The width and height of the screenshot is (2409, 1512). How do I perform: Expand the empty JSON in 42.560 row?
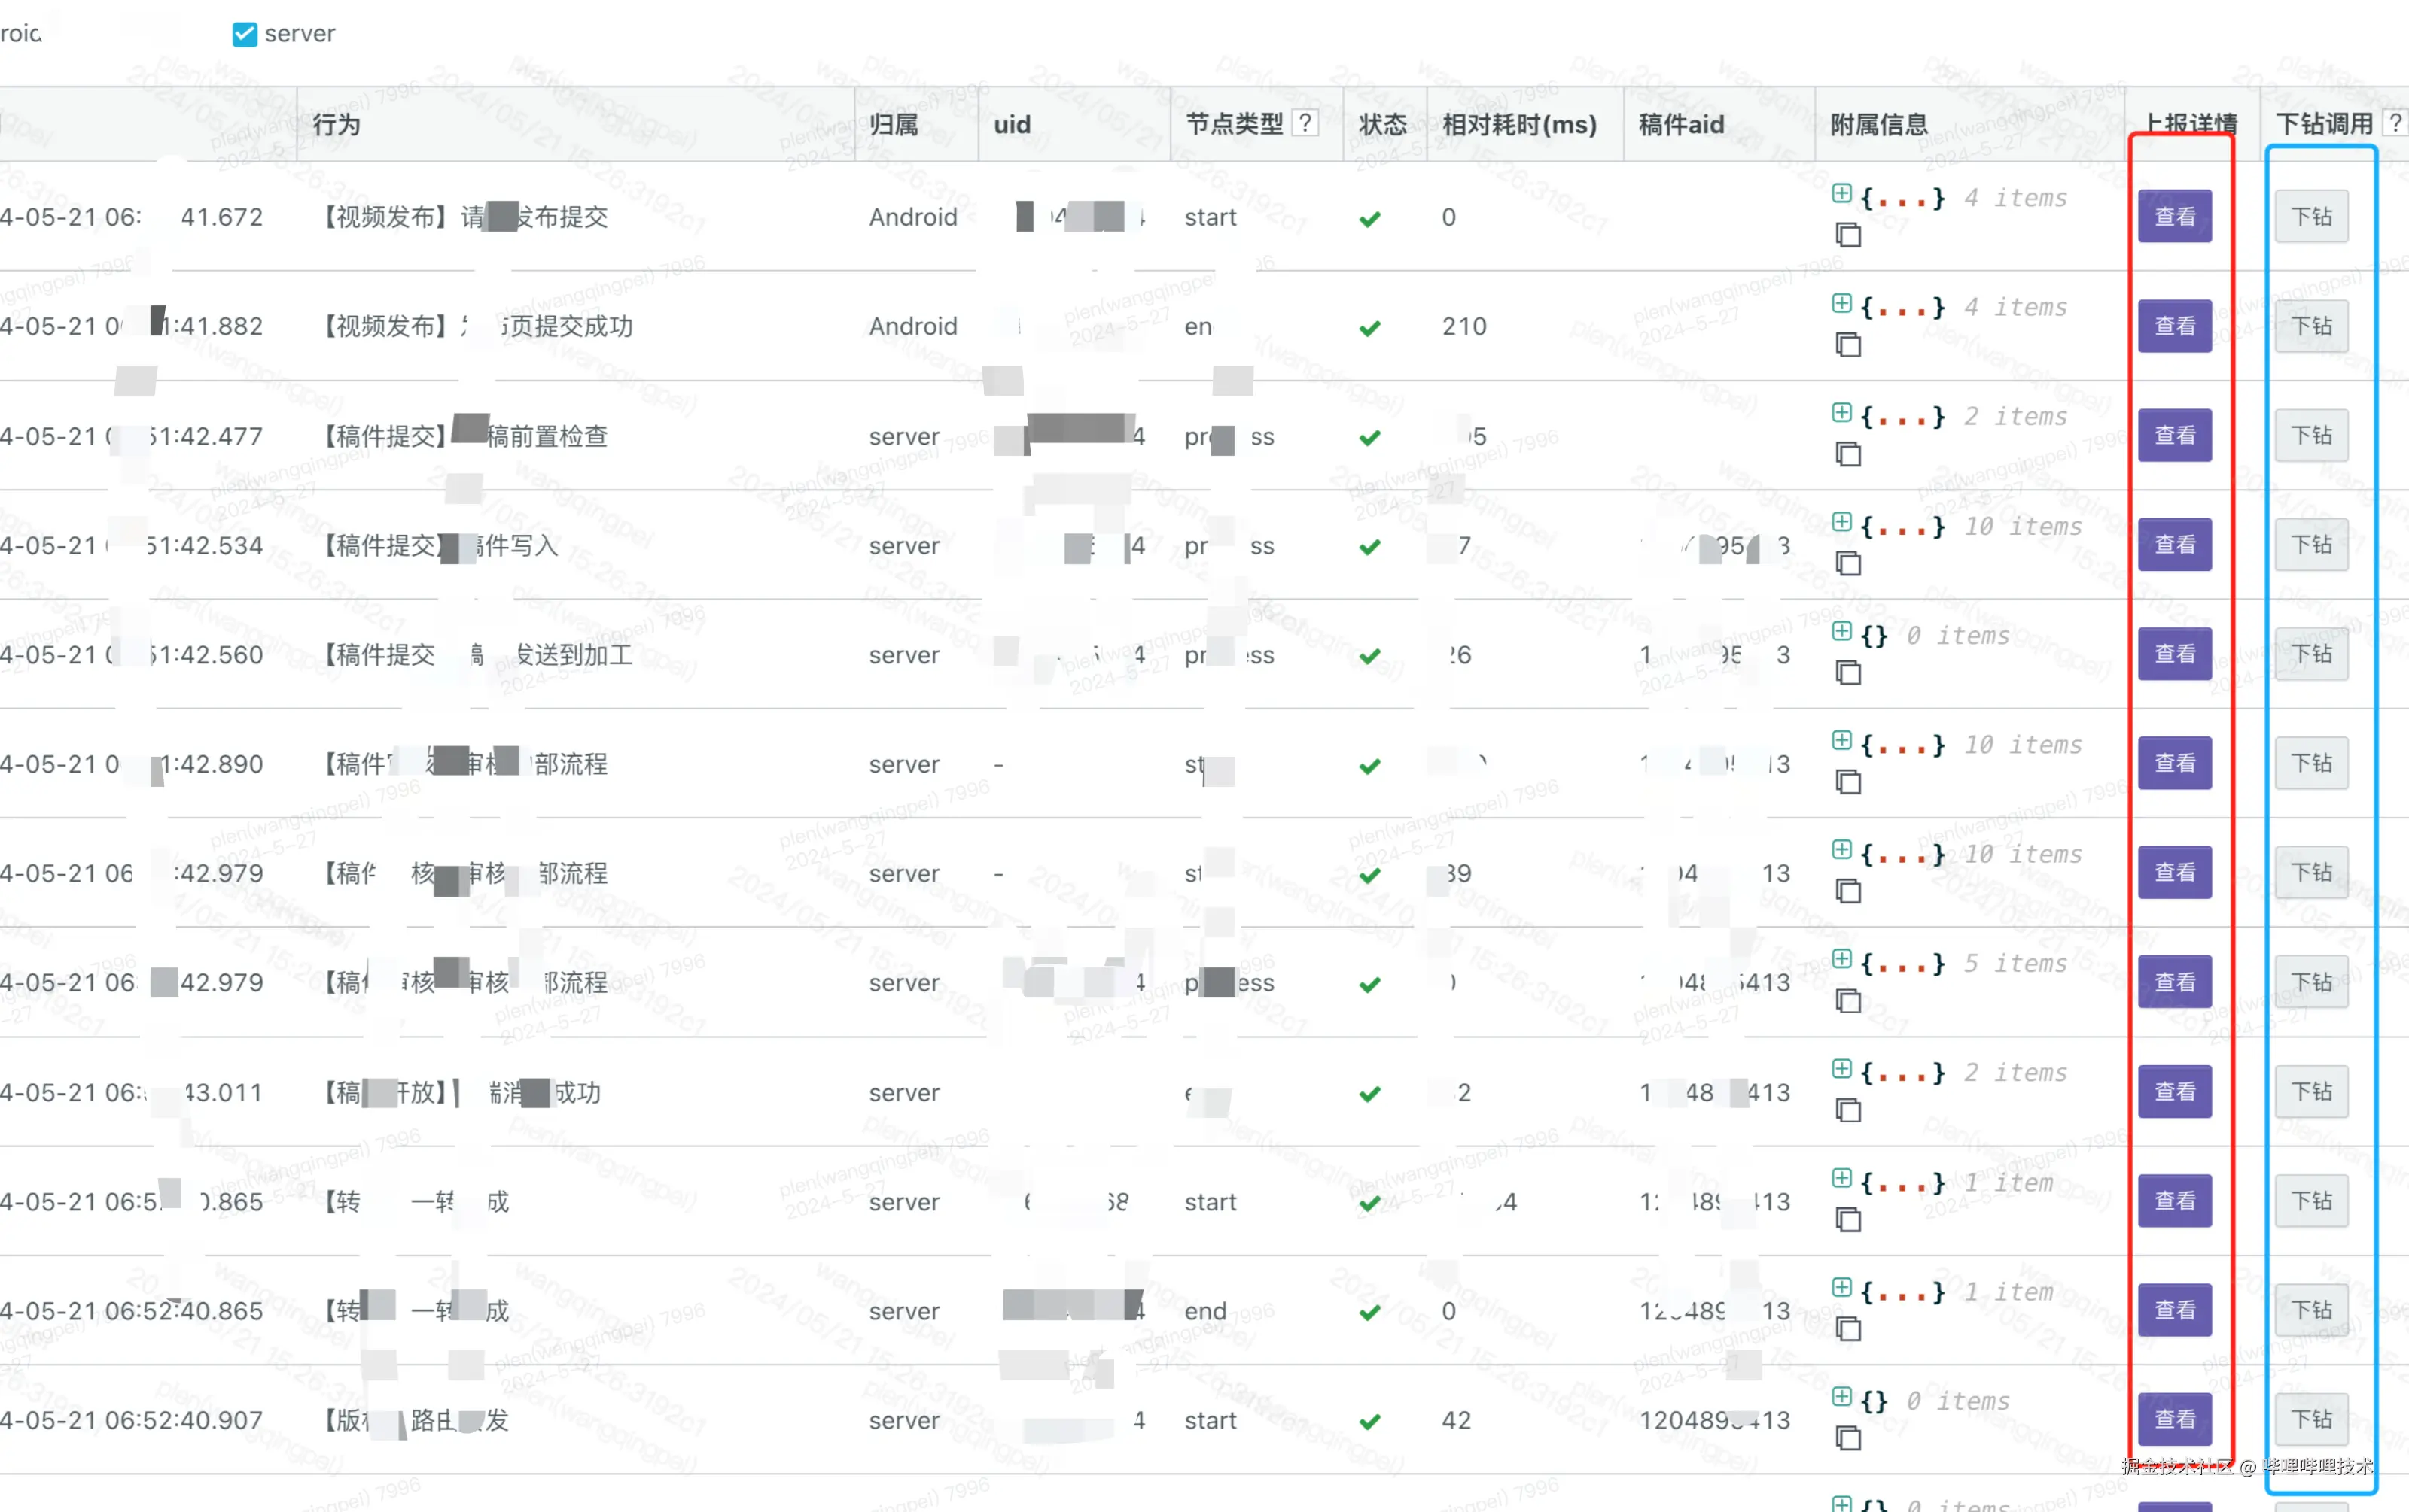[1841, 630]
